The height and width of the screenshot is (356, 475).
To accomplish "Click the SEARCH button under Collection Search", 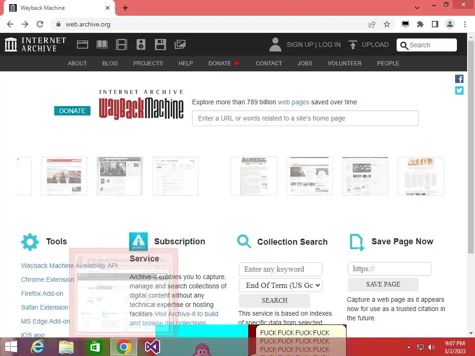I will 275,300.
